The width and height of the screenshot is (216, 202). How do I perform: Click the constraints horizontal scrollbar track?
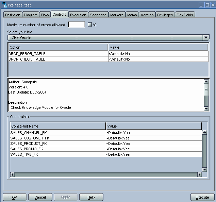(x=106, y=174)
